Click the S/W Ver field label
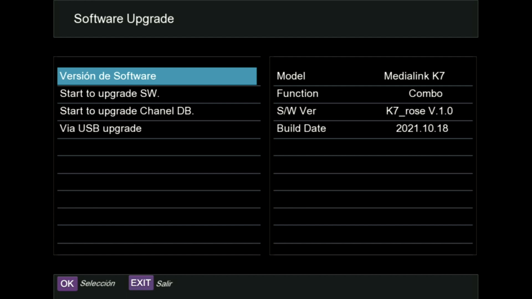 tap(296, 111)
